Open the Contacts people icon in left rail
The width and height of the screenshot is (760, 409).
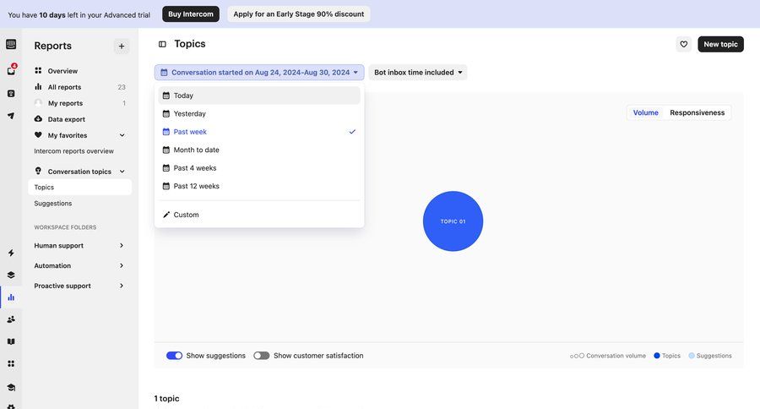[x=11, y=319]
